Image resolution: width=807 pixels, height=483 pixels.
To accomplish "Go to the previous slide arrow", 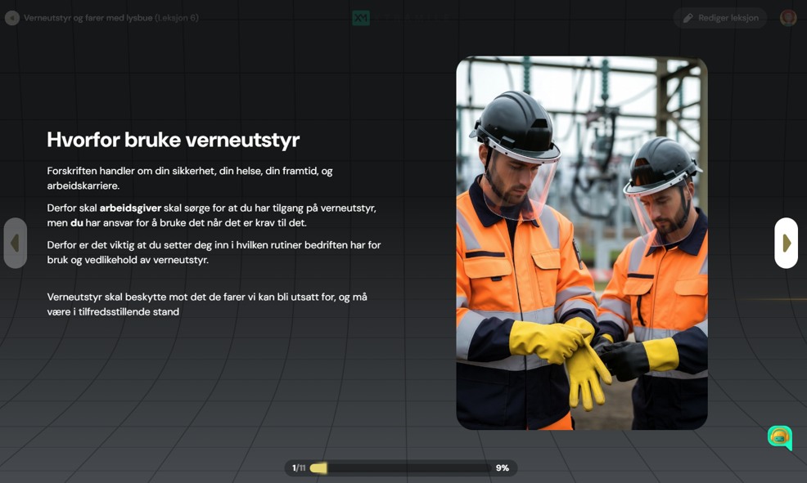I will point(15,243).
